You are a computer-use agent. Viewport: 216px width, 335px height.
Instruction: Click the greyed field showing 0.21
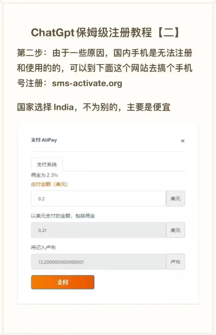99,230
